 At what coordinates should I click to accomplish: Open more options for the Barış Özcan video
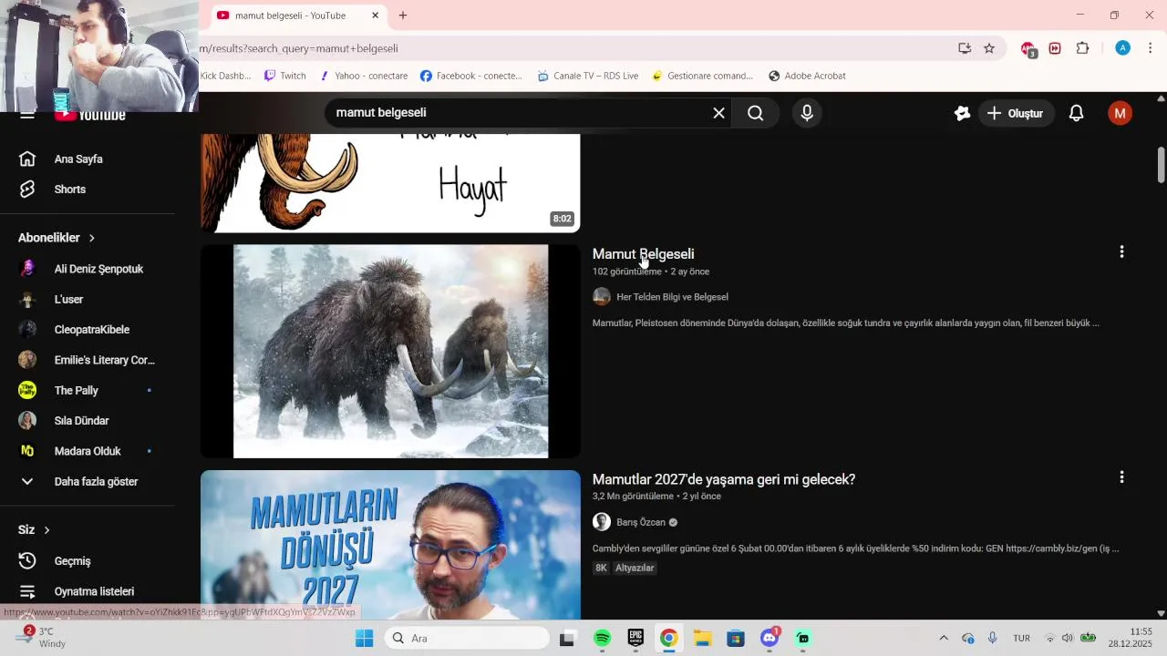coord(1121,477)
